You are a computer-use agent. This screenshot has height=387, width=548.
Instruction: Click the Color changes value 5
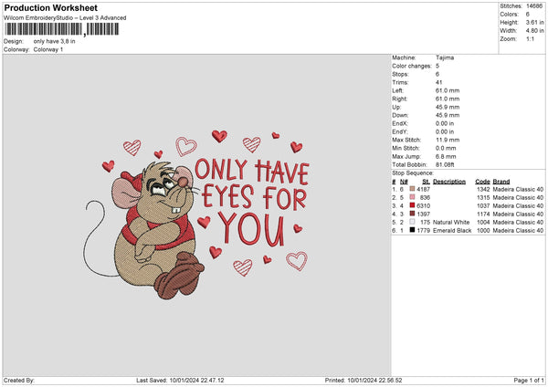(x=437, y=66)
